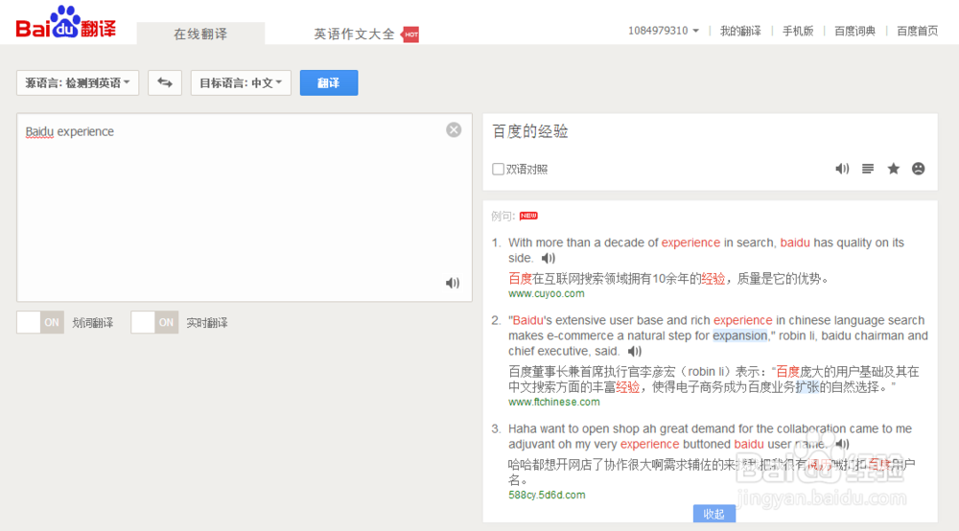Toggle the 划词翻译 switch

tap(40, 323)
